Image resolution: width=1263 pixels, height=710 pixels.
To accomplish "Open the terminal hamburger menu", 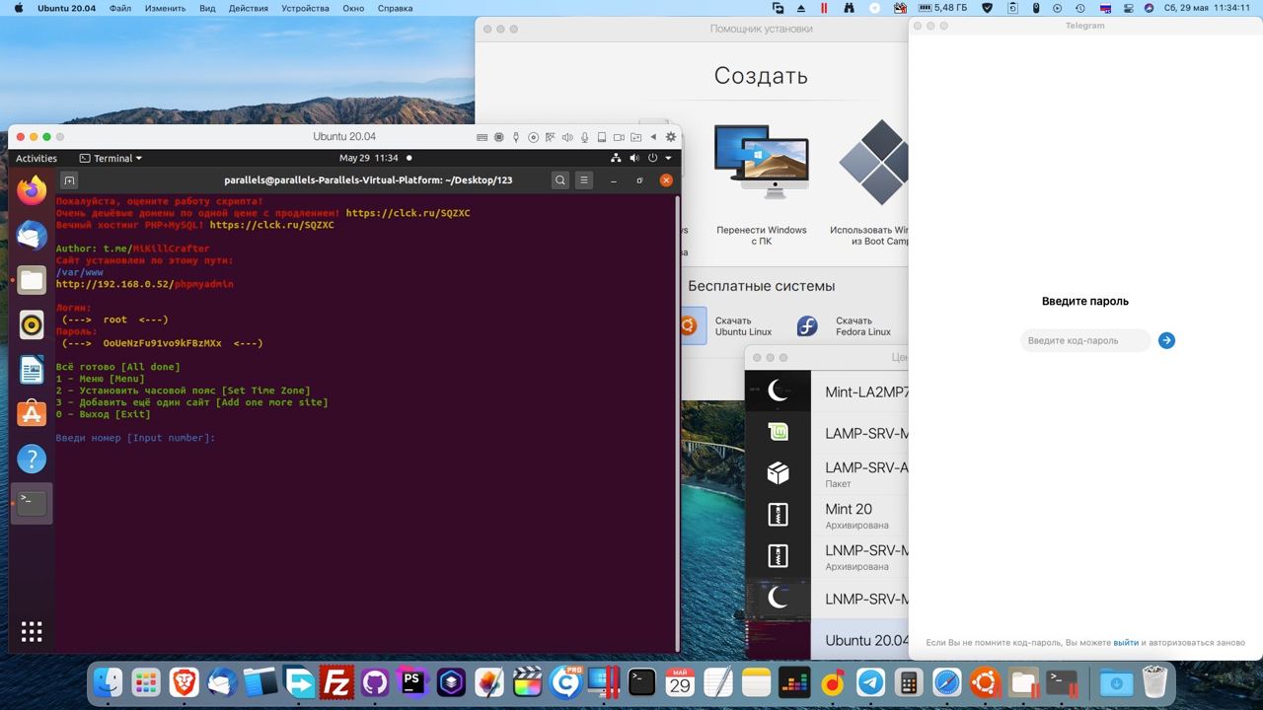I will [584, 180].
